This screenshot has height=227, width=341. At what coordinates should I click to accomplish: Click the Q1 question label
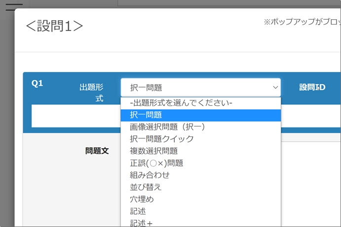(x=38, y=83)
